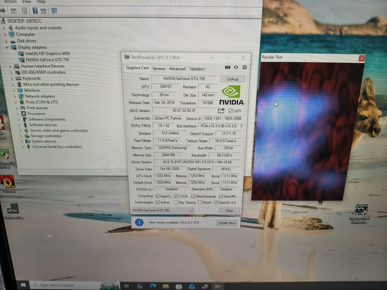Click the Driver Version field
This screenshot has width=387, height=290.
tap(197, 162)
